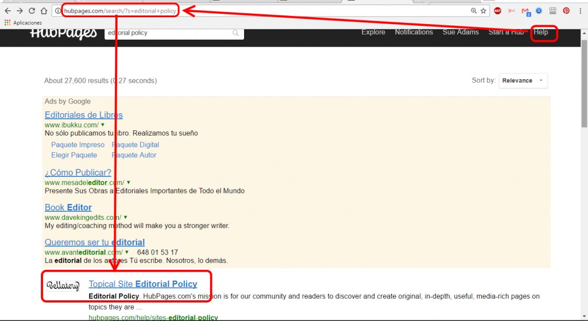The height and width of the screenshot is (321, 588).
Task: Open the Paquete Autor sitelink
Action: 134,155
